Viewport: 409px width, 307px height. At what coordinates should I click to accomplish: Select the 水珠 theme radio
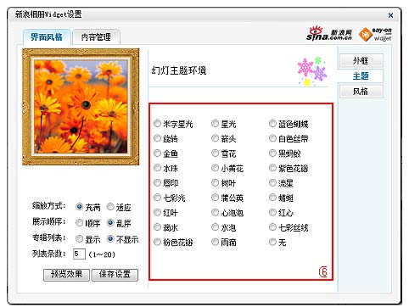(157, 168)
